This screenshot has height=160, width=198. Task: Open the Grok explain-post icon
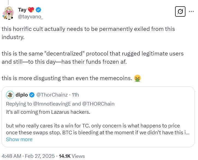(x=180, y=12)
